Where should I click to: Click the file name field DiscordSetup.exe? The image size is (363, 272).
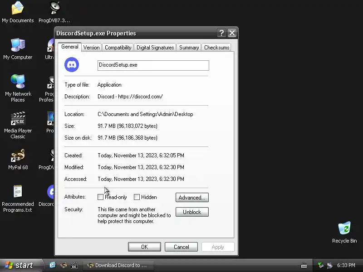point(153,65)
